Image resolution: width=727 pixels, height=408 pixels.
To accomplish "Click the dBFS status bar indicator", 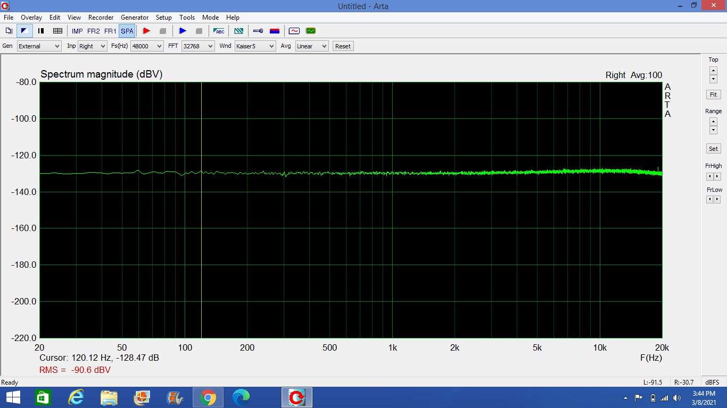I will click(x=712, y=382).
